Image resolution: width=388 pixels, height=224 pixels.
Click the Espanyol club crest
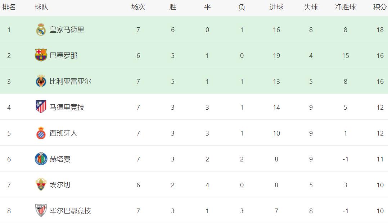point(41,133)
